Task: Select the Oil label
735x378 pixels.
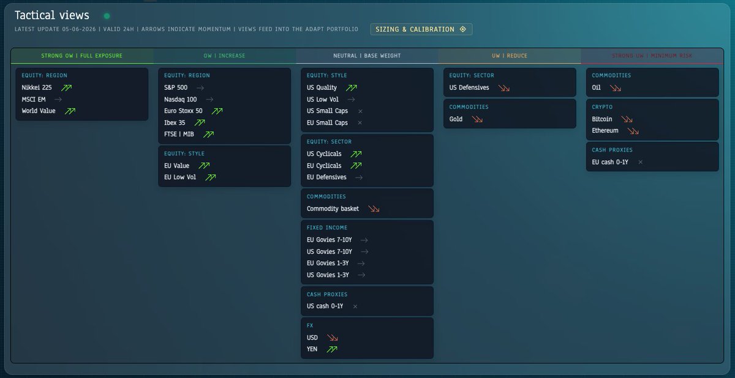Action: (597, 87)
